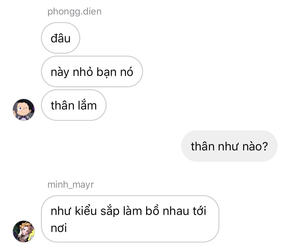Click the word 'thân' in gray sent bubble
The height and width of the screenshot is (252, 284).
[203, 146]
